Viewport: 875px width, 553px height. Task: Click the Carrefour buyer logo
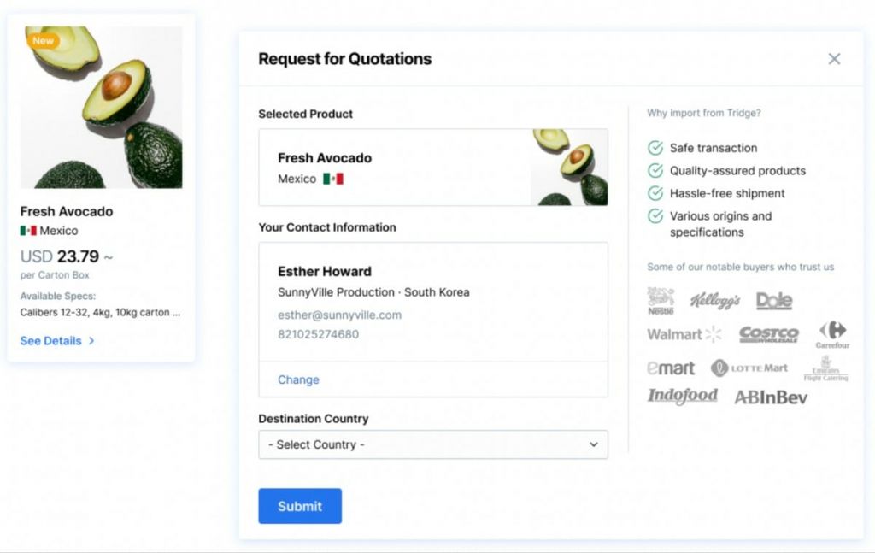tap(832, 334)
